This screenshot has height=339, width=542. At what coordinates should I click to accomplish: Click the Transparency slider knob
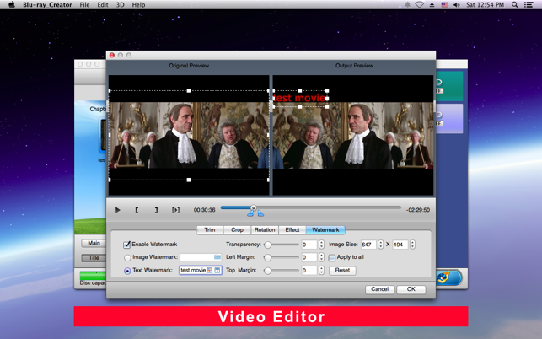[267, 245]
